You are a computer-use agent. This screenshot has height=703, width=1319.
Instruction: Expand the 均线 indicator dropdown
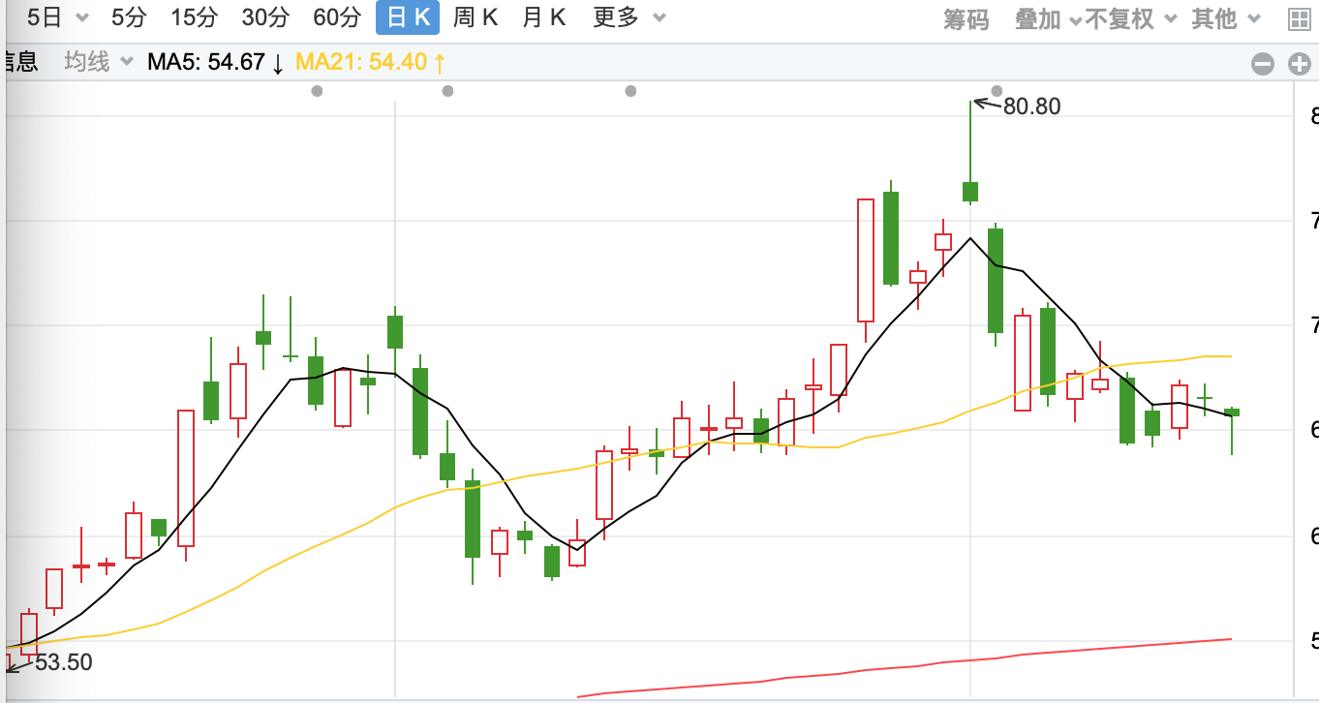[98, 62]
